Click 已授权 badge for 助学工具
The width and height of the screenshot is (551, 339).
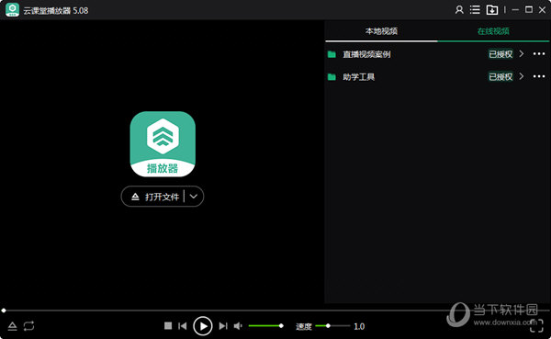500,76
